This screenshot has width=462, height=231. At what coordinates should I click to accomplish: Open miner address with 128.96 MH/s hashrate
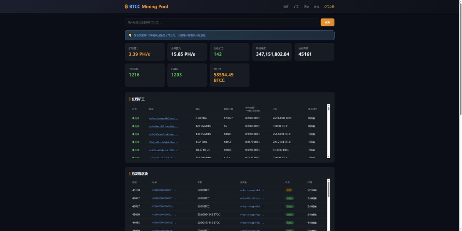coord(164,126)
